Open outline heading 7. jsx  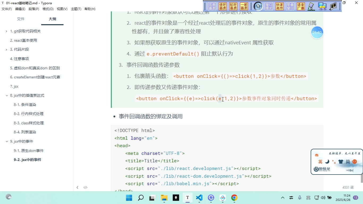point(14,87)
